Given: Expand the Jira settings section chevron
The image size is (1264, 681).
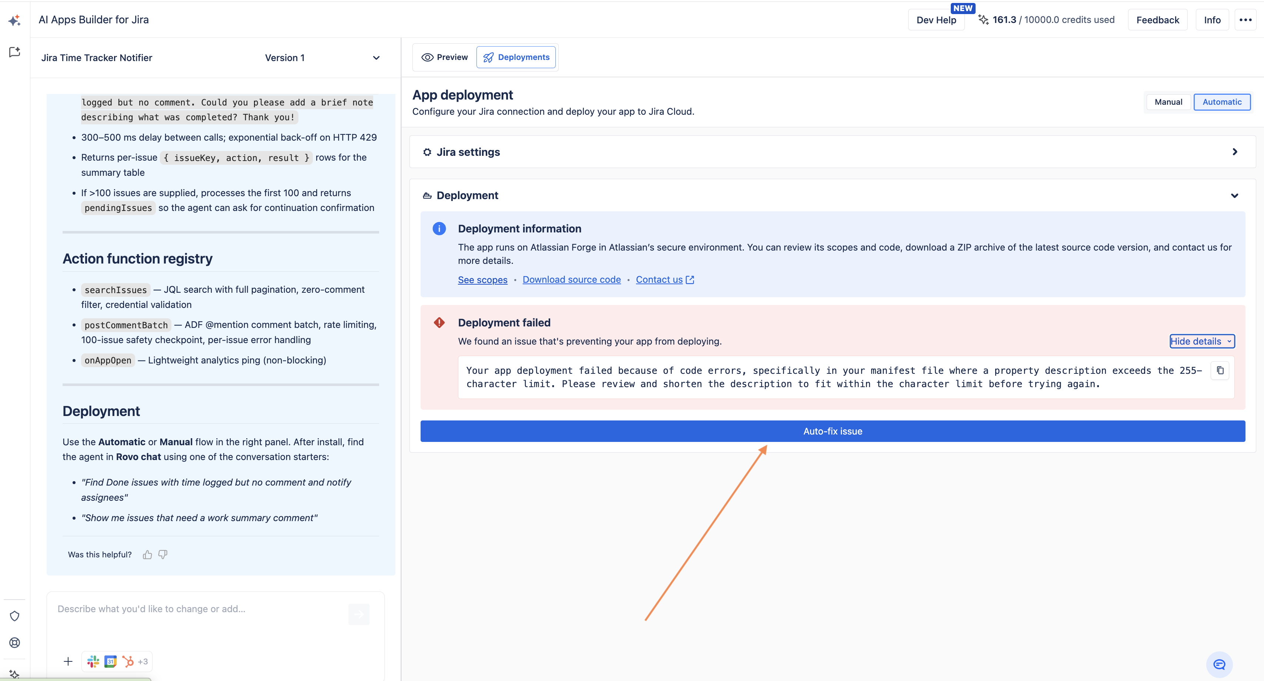Looking at the screenshot, I should 1235,152.
